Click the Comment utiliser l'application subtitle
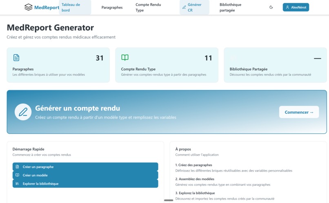The image size is (329, 203). click(x=197, y=155)
